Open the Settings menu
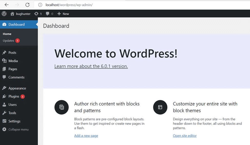Image resolution: width=250 pixels, height=145 pixels. click(x=14, y=121)
